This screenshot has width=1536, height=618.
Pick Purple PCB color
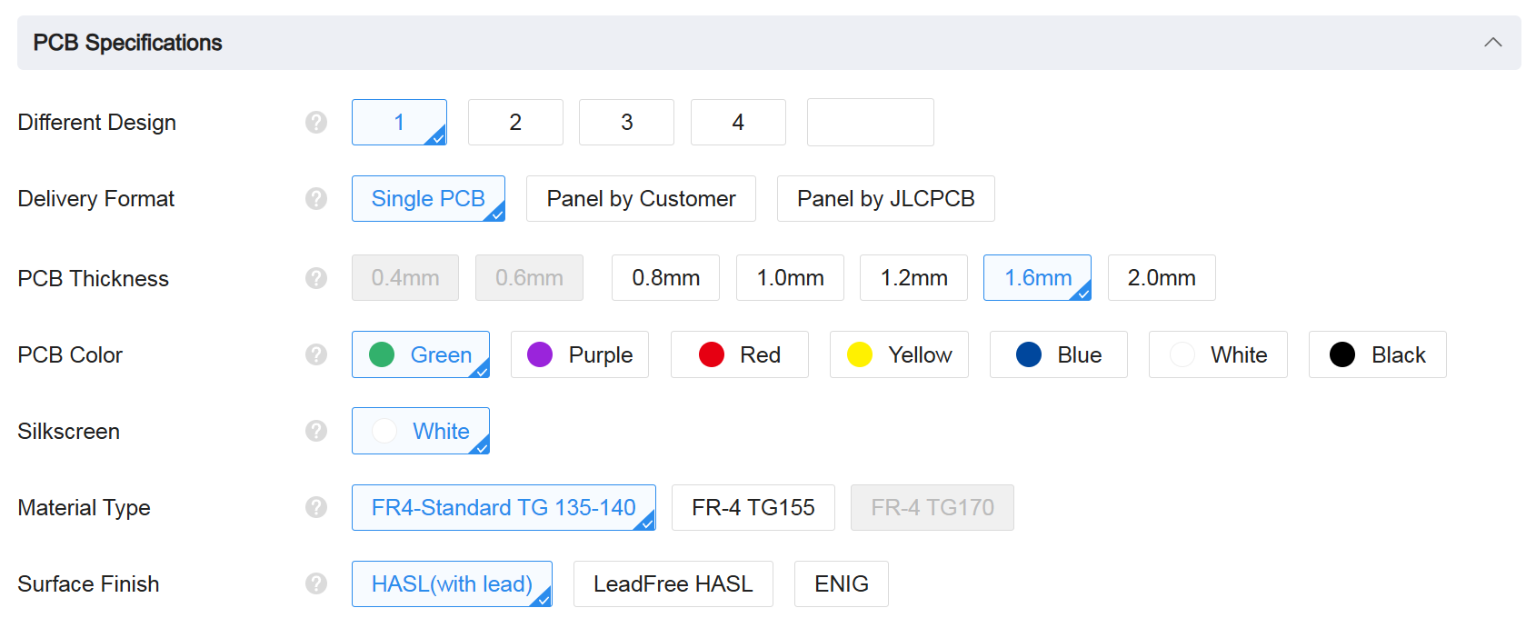point(580,354)
